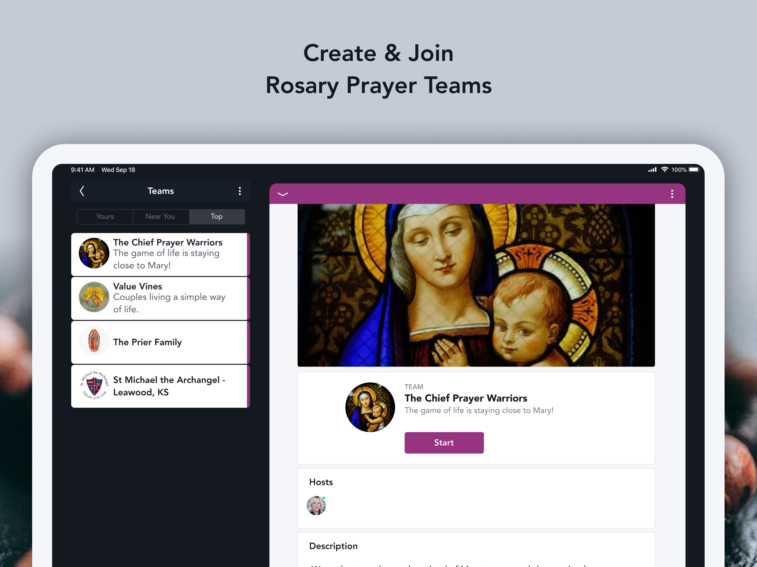This screenshot has width=757, height=567.
Task: Click the Description section heading
Action: coord(333,546)
